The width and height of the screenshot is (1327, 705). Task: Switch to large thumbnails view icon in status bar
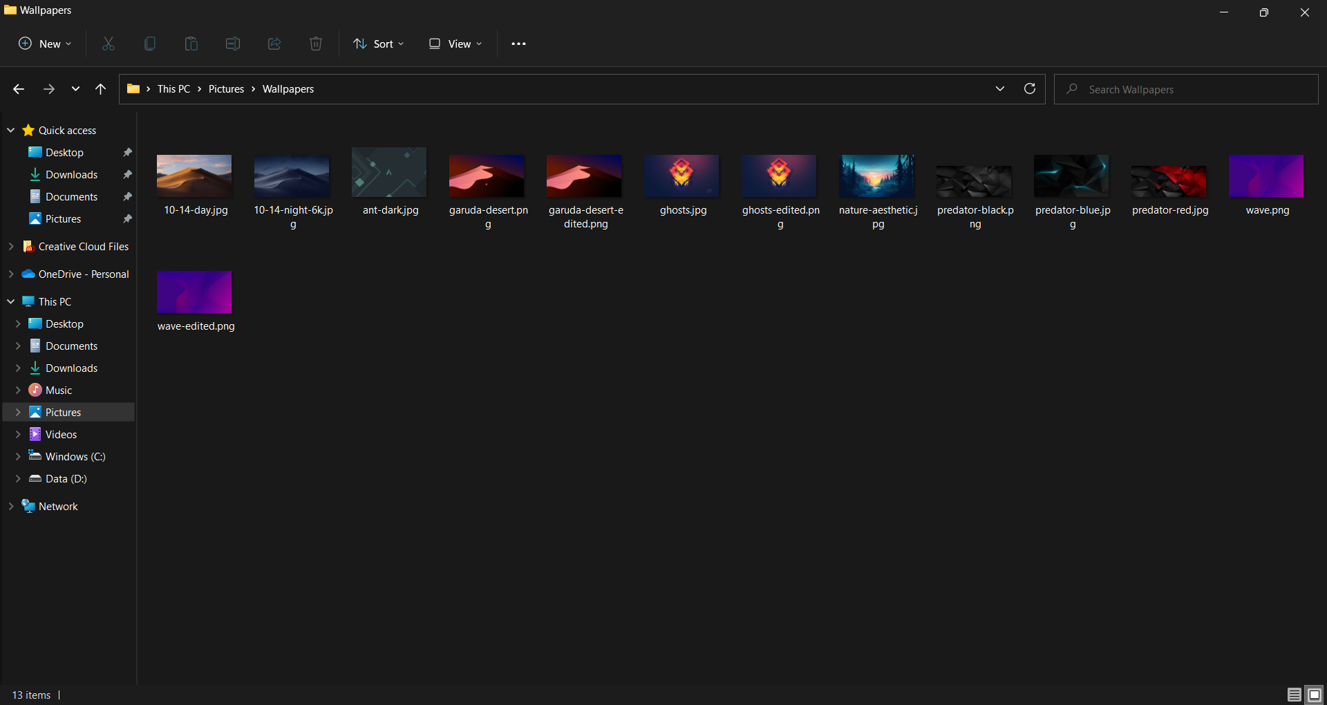tap(1315, 695)
